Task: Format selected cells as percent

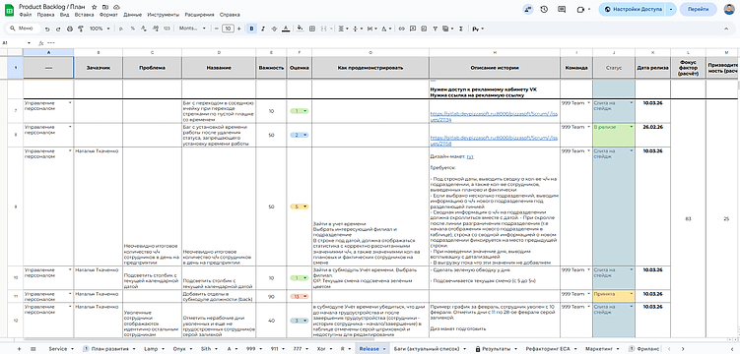Action: click(133, 29)
